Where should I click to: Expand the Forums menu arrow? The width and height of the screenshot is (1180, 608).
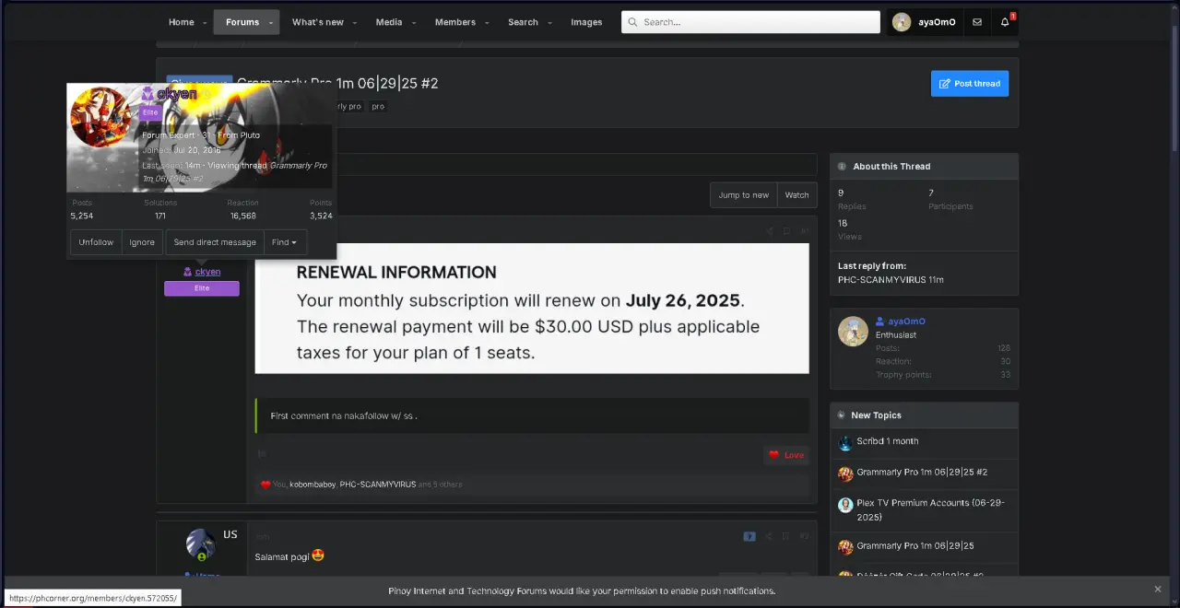tap(272, 23)
